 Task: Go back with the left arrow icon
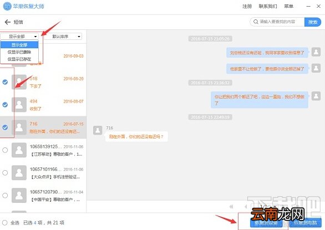[7, 22]
